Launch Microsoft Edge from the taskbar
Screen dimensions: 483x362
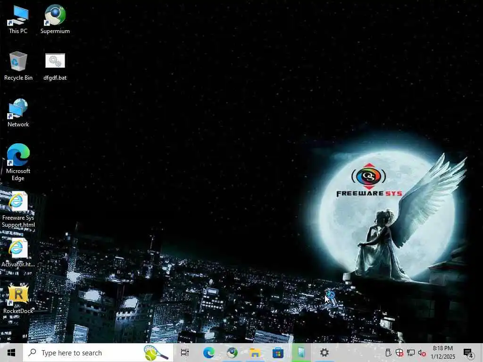[209, 353]
